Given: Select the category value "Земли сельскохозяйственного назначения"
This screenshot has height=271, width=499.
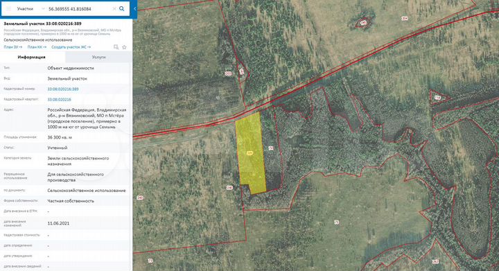Looking at the screenshot, I should click(x=78, y=161).
